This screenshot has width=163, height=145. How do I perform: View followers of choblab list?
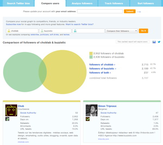click(x=102, y=65)
